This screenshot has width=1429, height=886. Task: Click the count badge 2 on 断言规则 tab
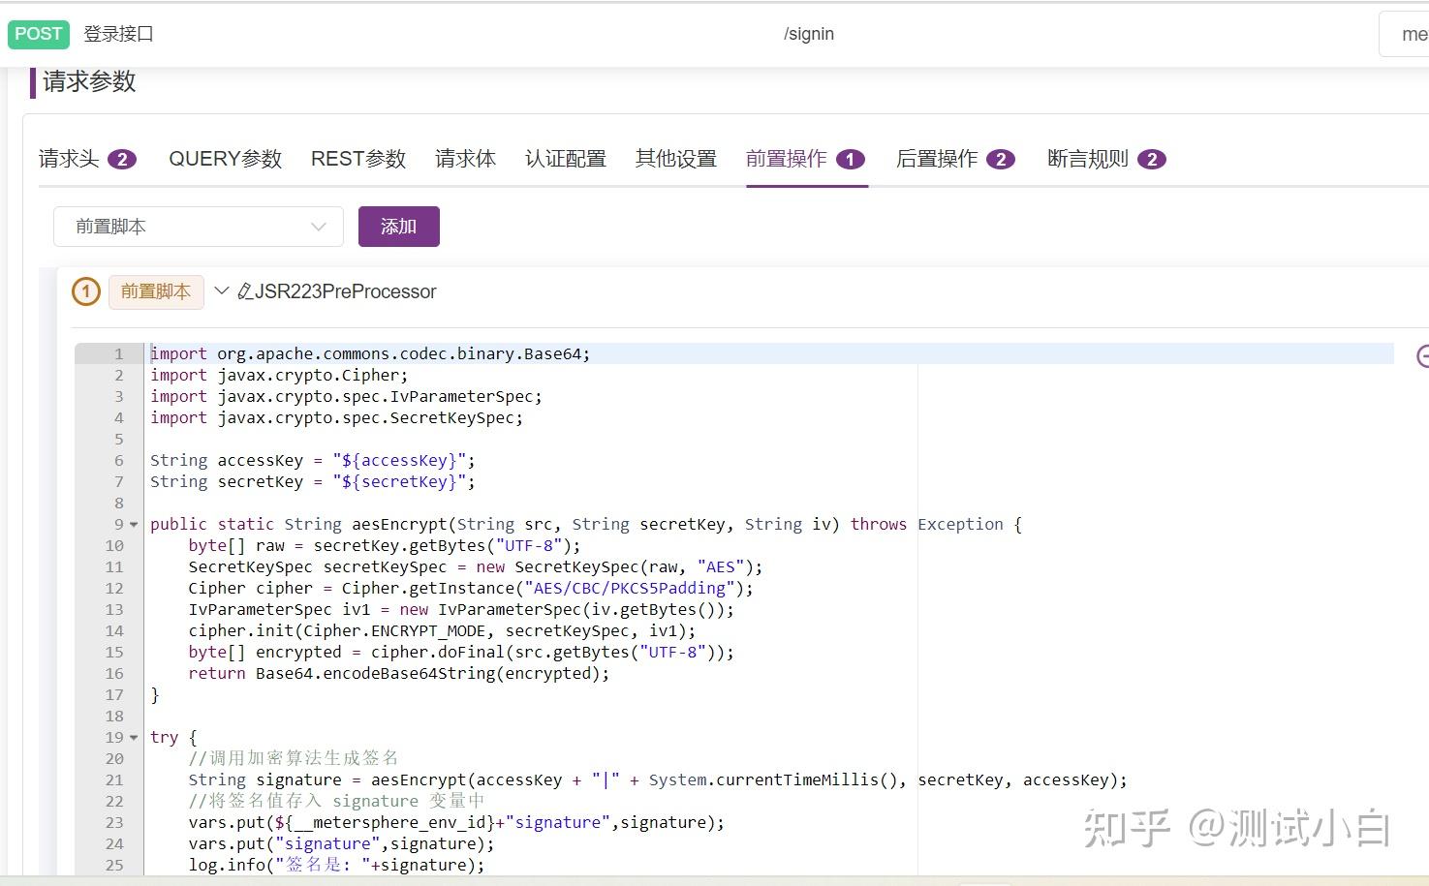click(1152, 159)
